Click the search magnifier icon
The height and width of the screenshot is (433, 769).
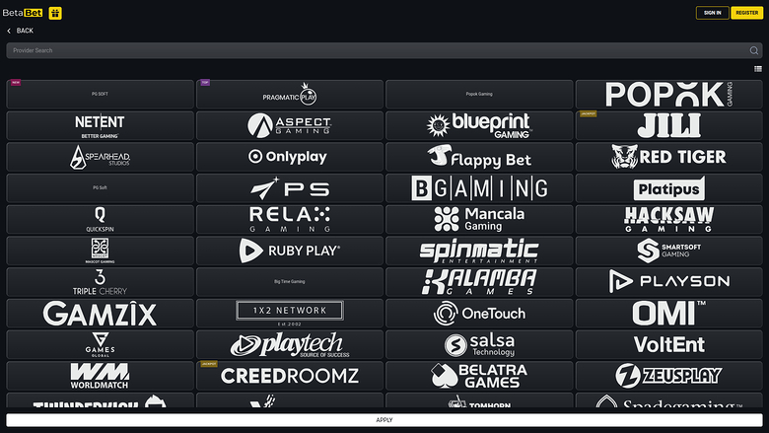tap(754, 50)
